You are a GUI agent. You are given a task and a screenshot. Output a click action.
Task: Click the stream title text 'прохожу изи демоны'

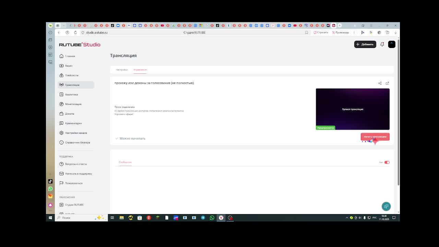point(154,83)
